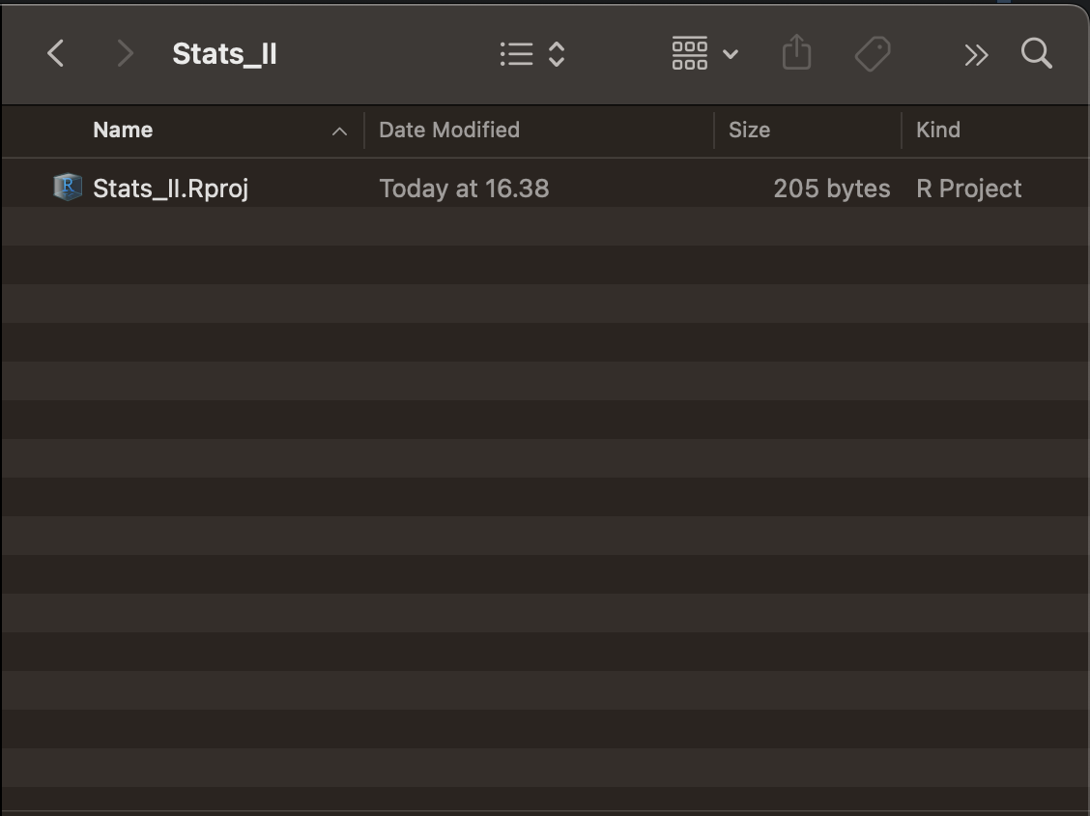Toggle the view mode up-down arrows

pyautogui.click(x=557, y=53)
